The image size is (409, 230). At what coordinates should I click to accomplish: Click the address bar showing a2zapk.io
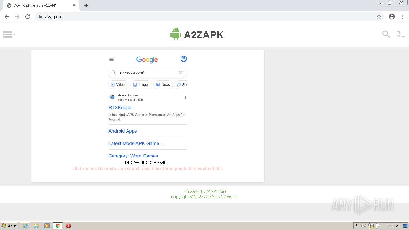click(x=209, y=17)
